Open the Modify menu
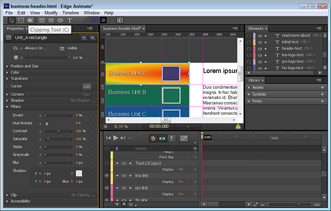Image resolution: width=331 pixels, height=211 pixels. point(51,13)
